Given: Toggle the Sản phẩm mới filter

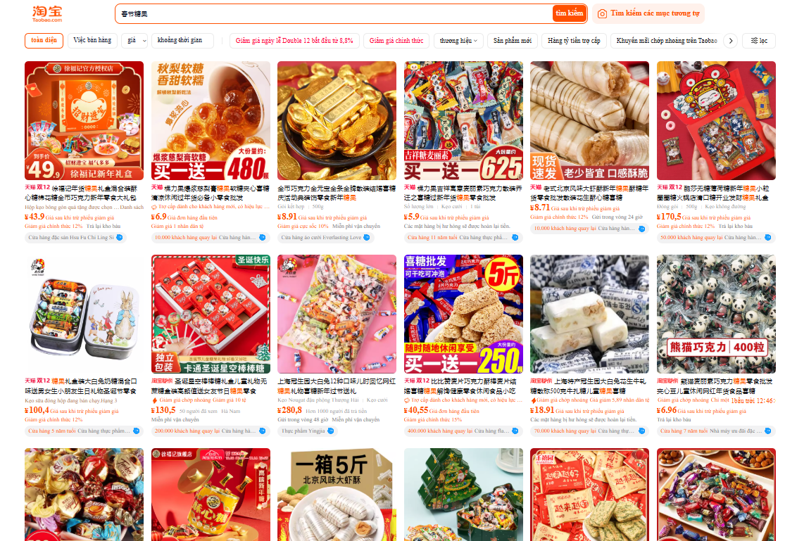Looking at the screenshot, I should (513, 41).
